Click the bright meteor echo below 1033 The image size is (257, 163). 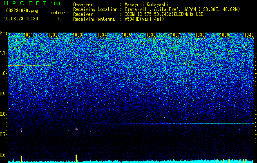(76, 129)
